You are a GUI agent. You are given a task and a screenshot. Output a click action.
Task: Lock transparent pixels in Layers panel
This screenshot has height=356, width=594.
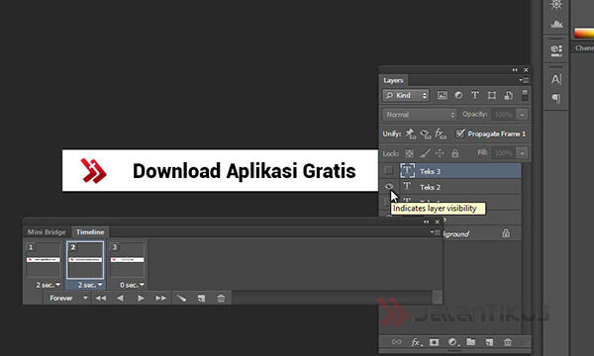(x=409, y=153)
